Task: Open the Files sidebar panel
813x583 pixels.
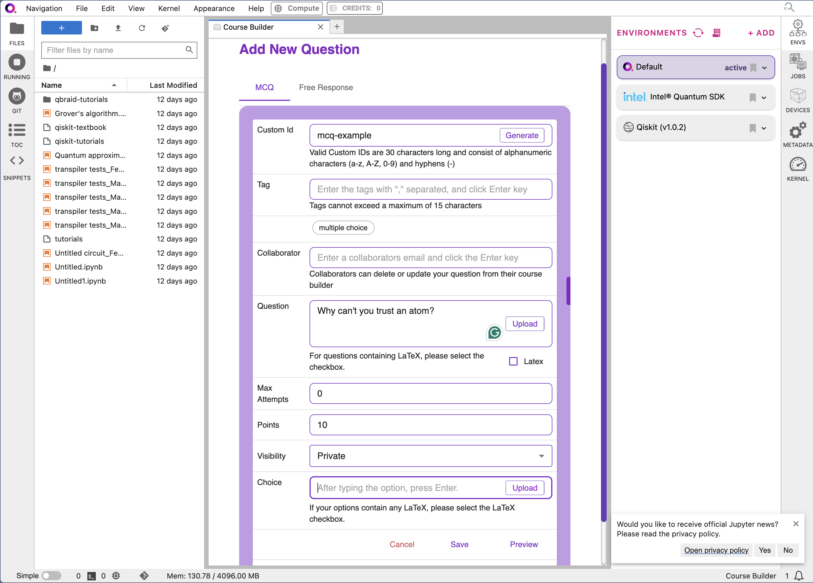Action: [17, 34]
